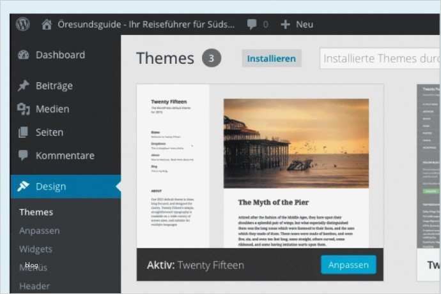Screen dimensions: 441x294
Task: Click the Design paintbrush icon
Action: (23, 186)
